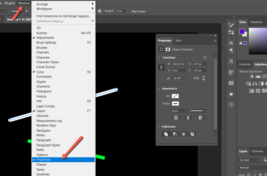Image resolution: width=267 pixels, height=176 pixels.
Task: Open the History panel clock icon
Action: coord(231,105)
